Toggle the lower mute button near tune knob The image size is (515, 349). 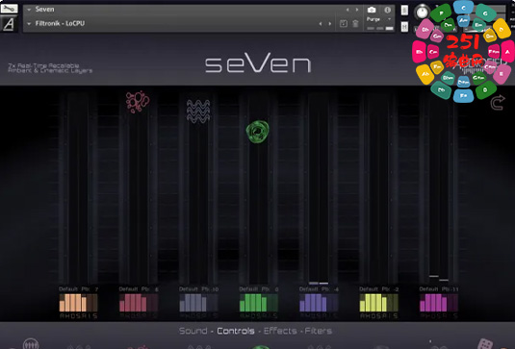[404, 27]
